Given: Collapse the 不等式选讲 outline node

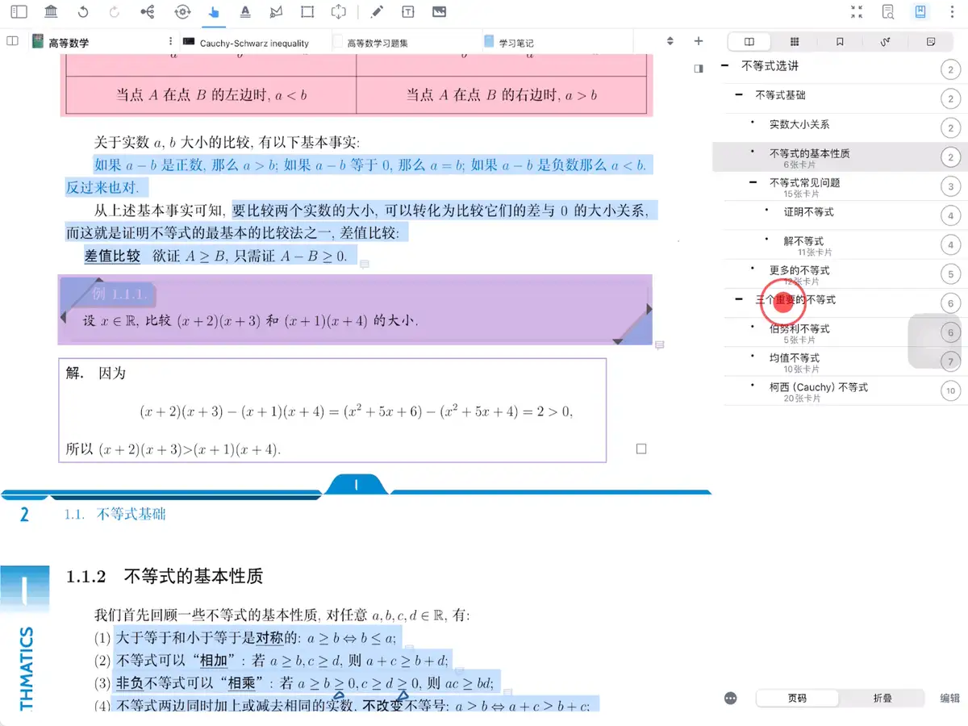Looking at the screenshot, I should [x=724, y=66].
